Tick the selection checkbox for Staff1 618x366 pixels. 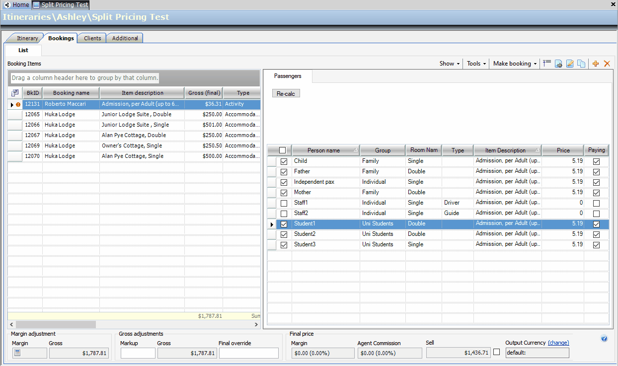tap(284, 203)
